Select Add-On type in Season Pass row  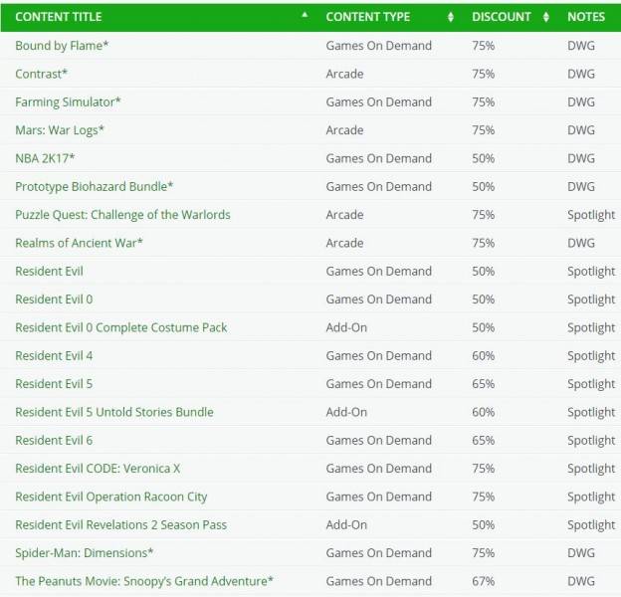[x=346, y=525]
